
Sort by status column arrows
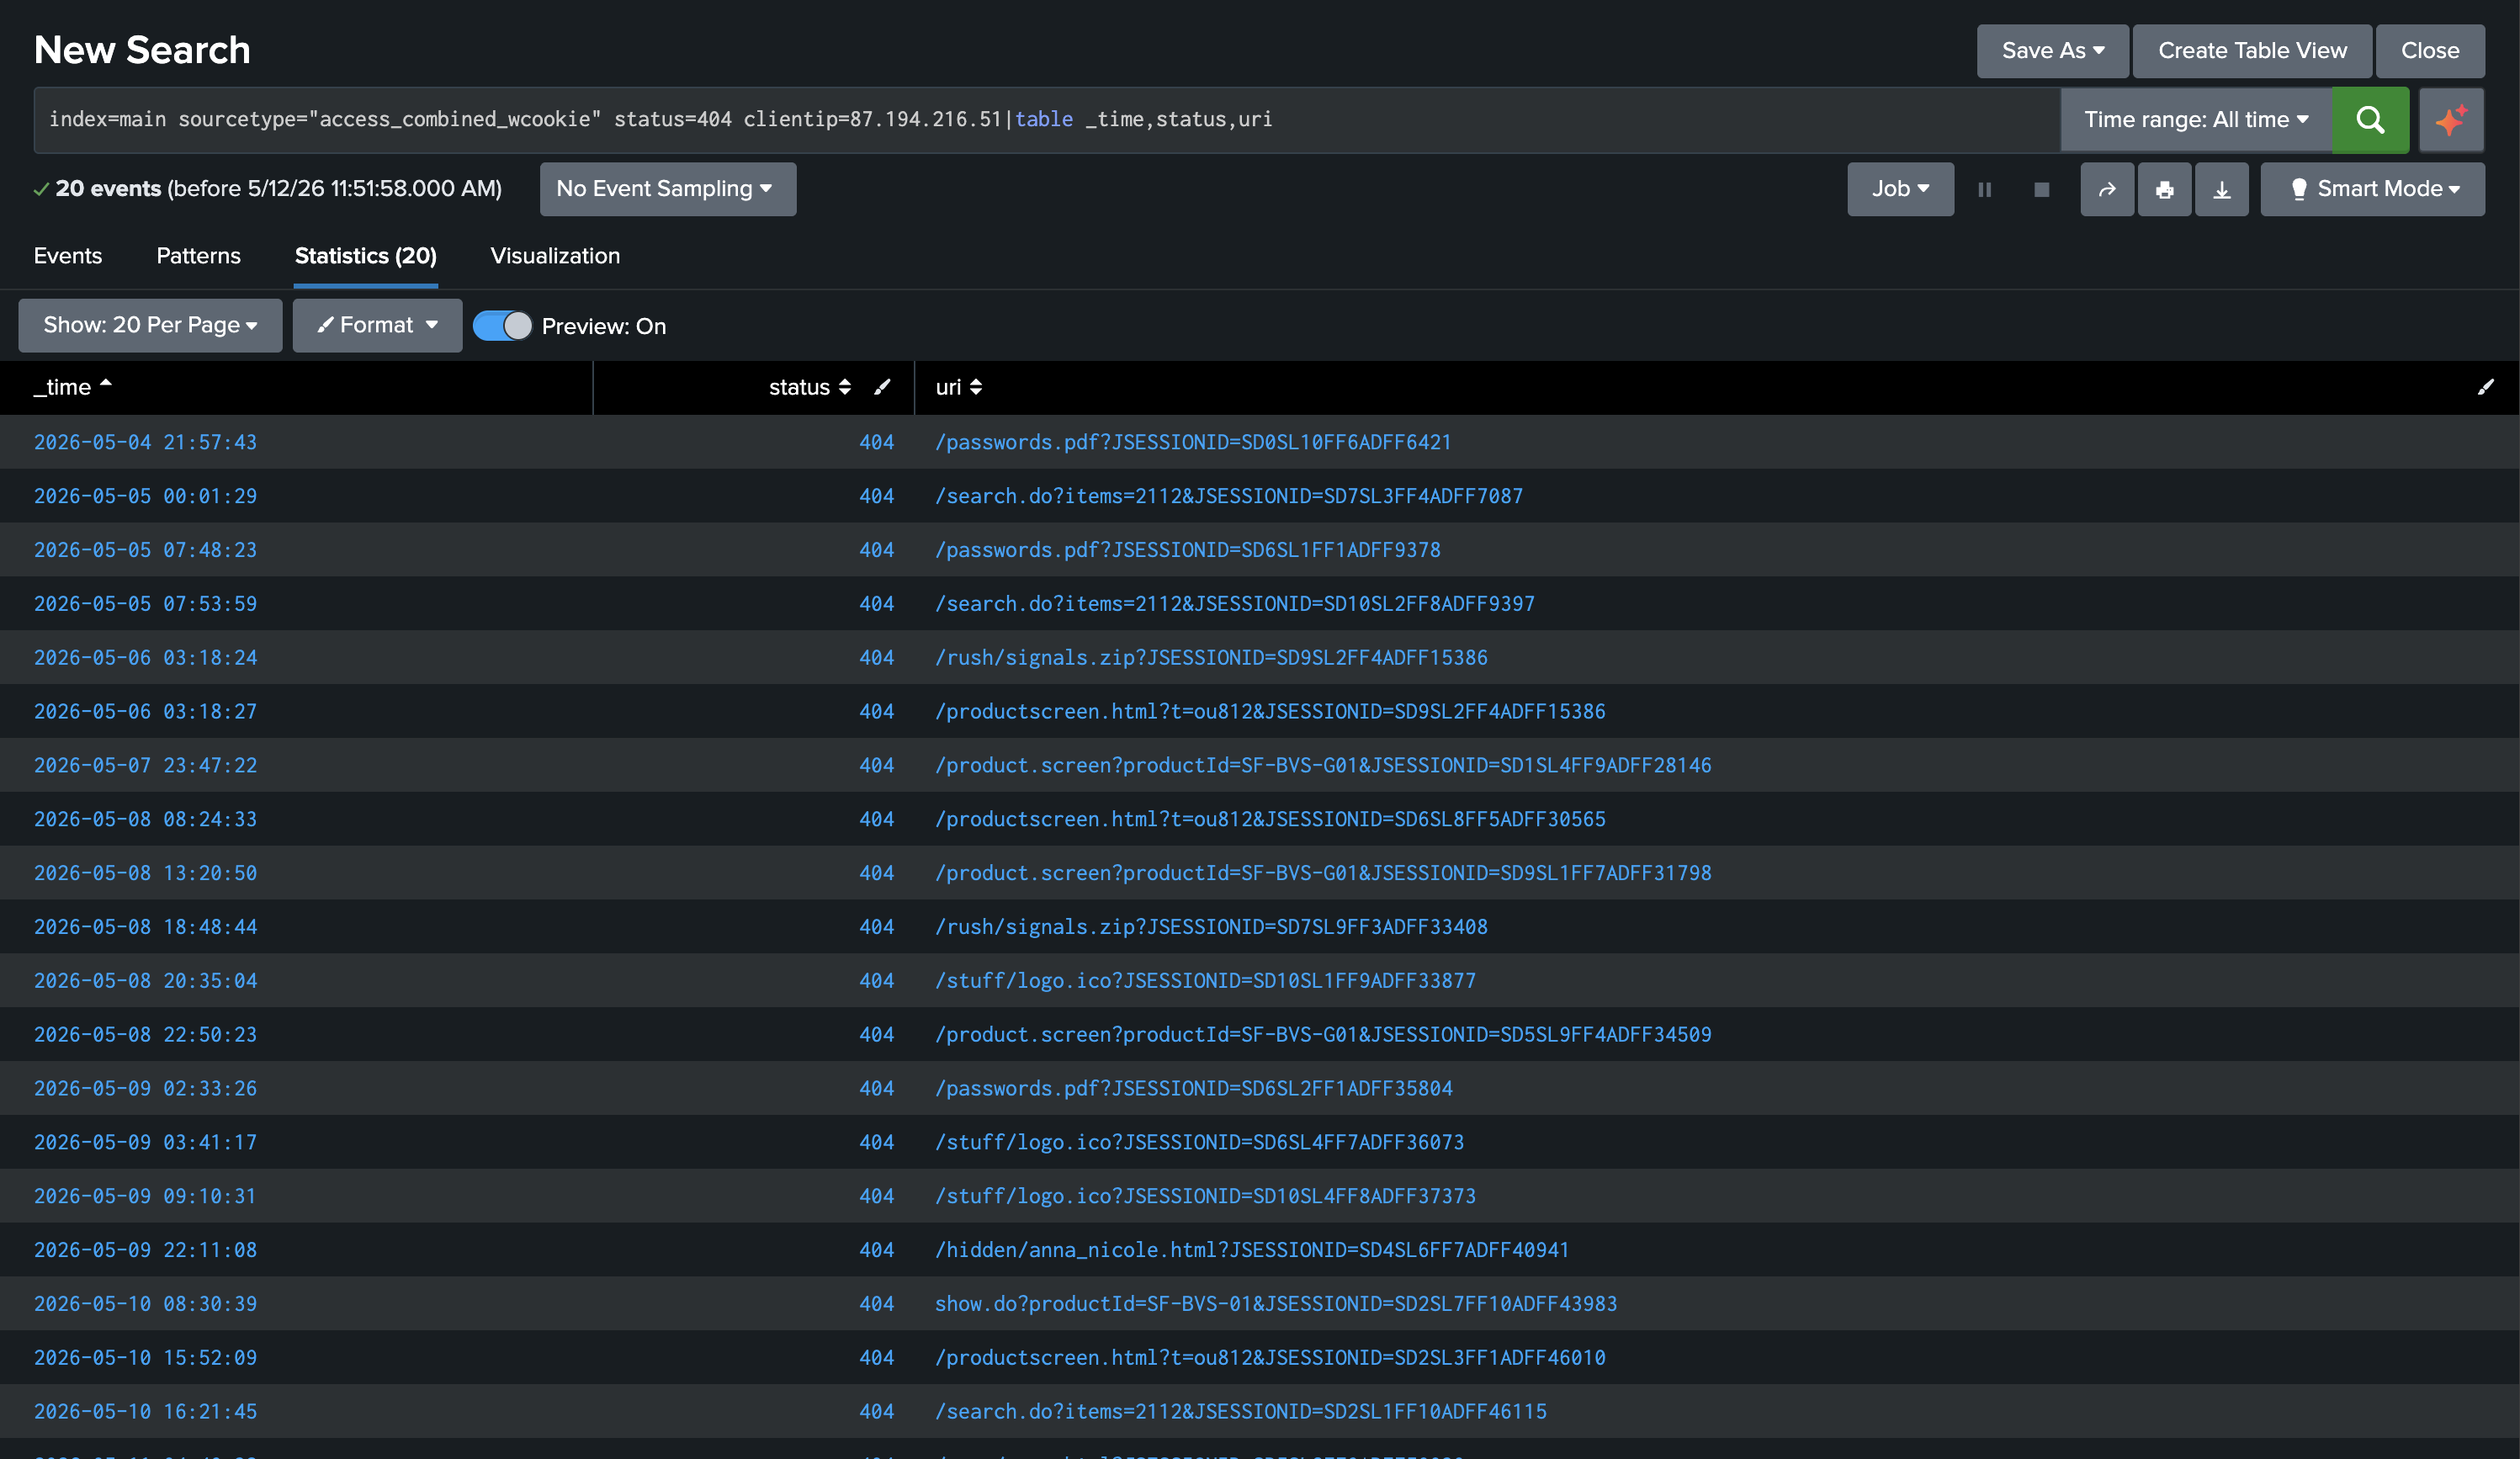tap(845, 387)
